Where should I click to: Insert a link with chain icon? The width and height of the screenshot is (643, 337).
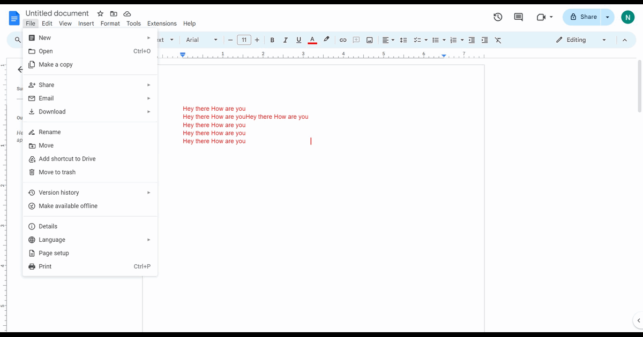[x=343, y=40]
